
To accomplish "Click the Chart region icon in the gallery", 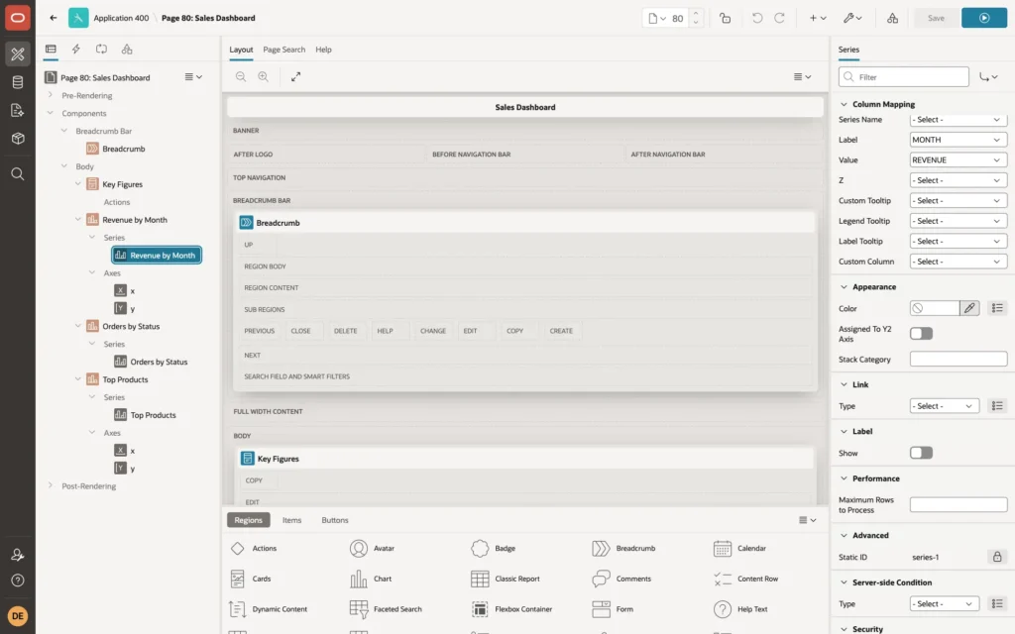I will (x=359, y=579).
